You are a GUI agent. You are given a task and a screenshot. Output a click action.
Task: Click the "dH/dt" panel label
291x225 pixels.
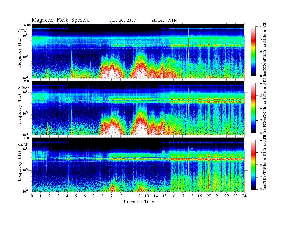click(x=24, y=31)
